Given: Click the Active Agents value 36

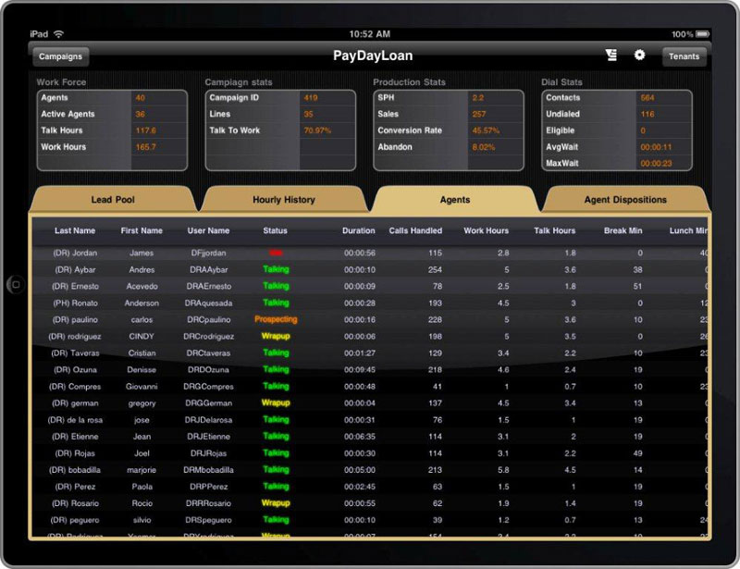Looking at the screenshot, I should [x=141, y=115].
